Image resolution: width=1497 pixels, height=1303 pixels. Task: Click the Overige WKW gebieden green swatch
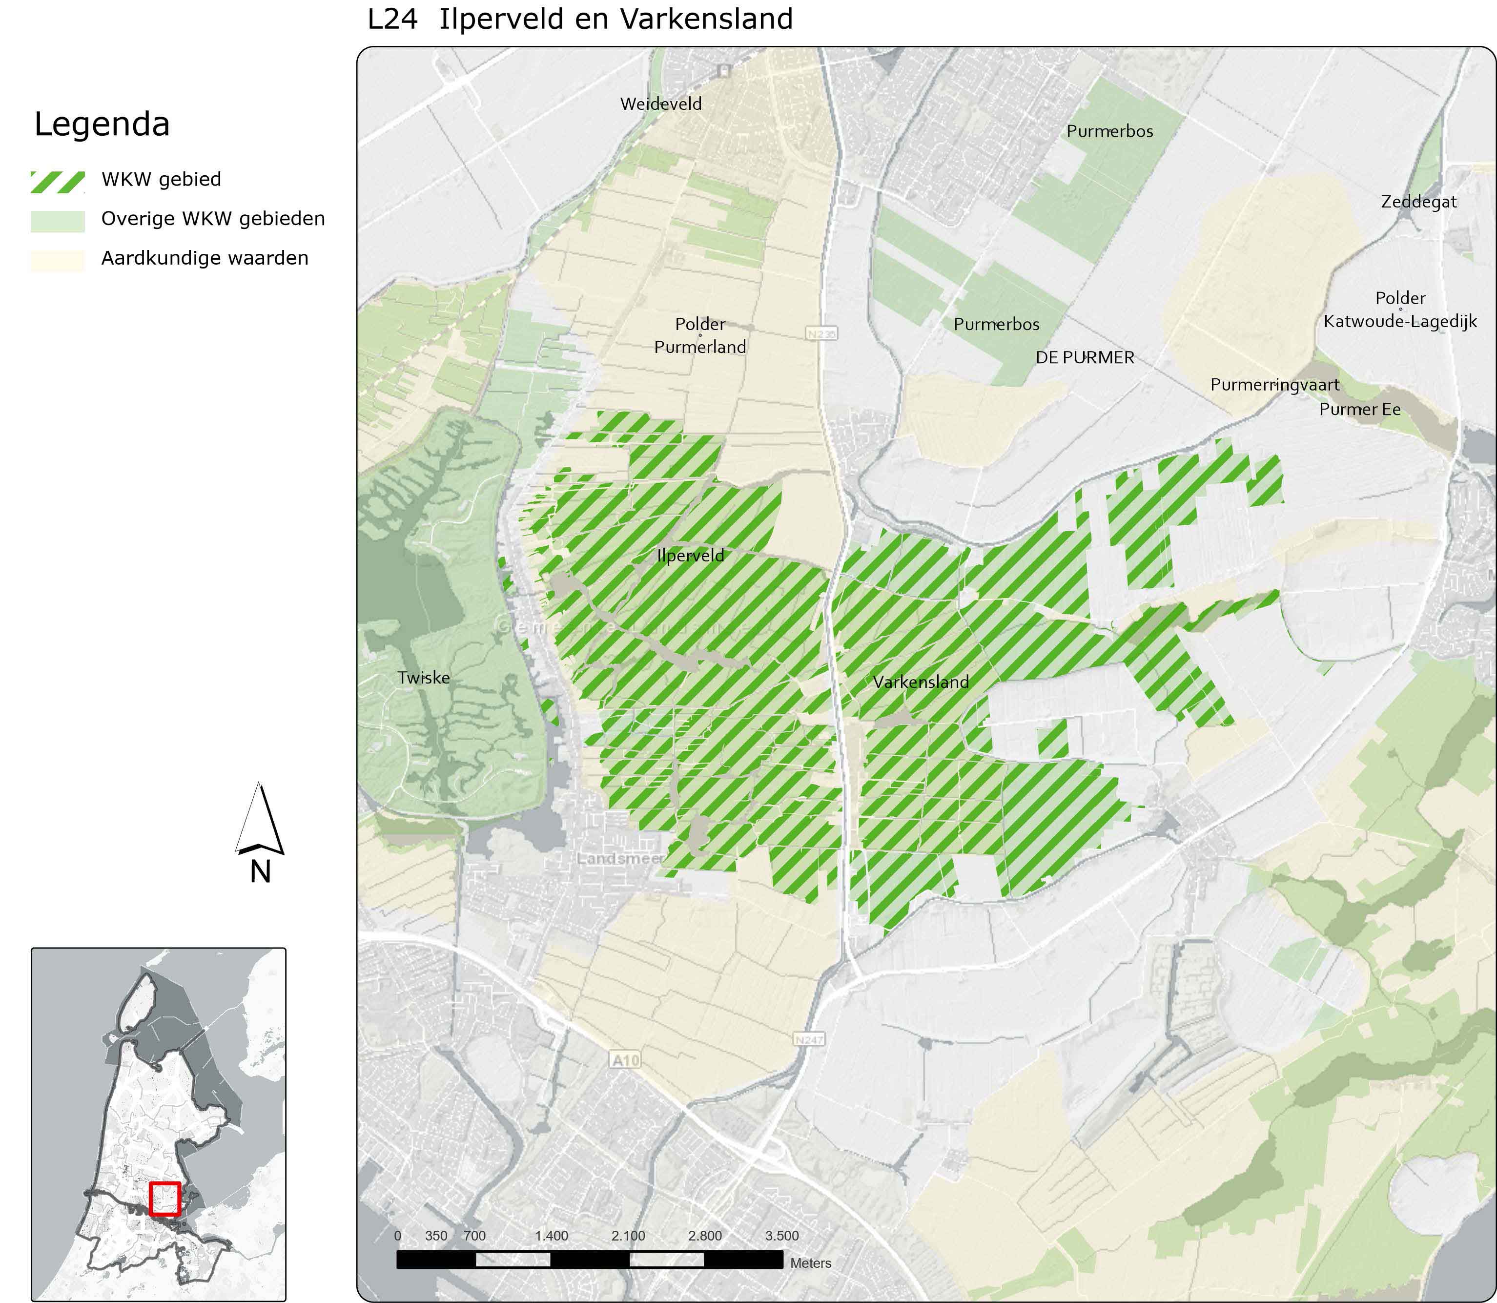point(58,221)
